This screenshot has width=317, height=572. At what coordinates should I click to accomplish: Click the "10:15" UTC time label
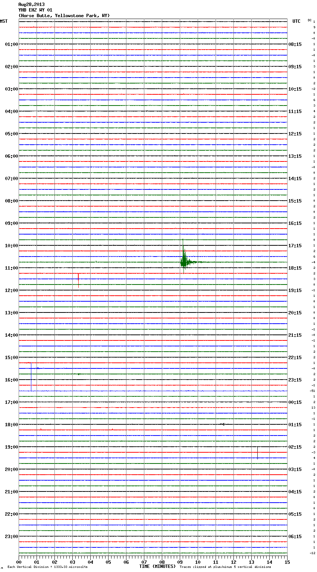295,89
